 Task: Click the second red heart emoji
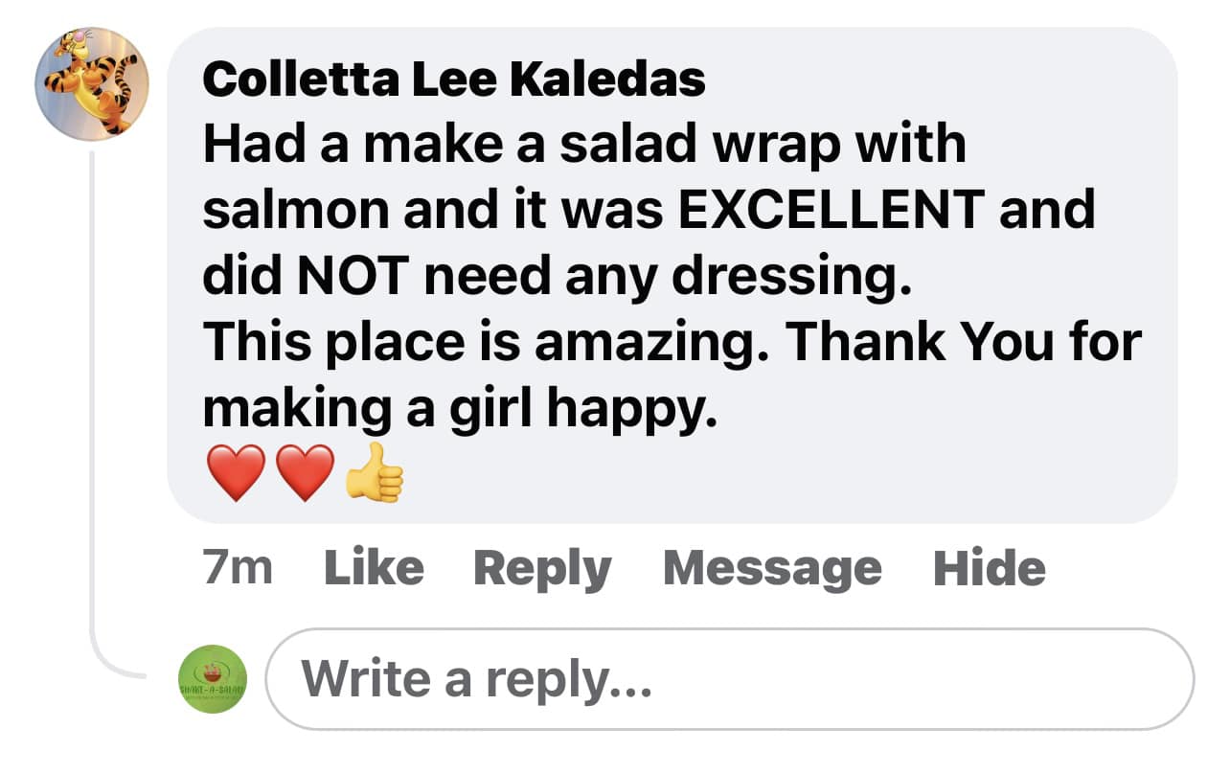pyautogui.click(x=305, y=473)
